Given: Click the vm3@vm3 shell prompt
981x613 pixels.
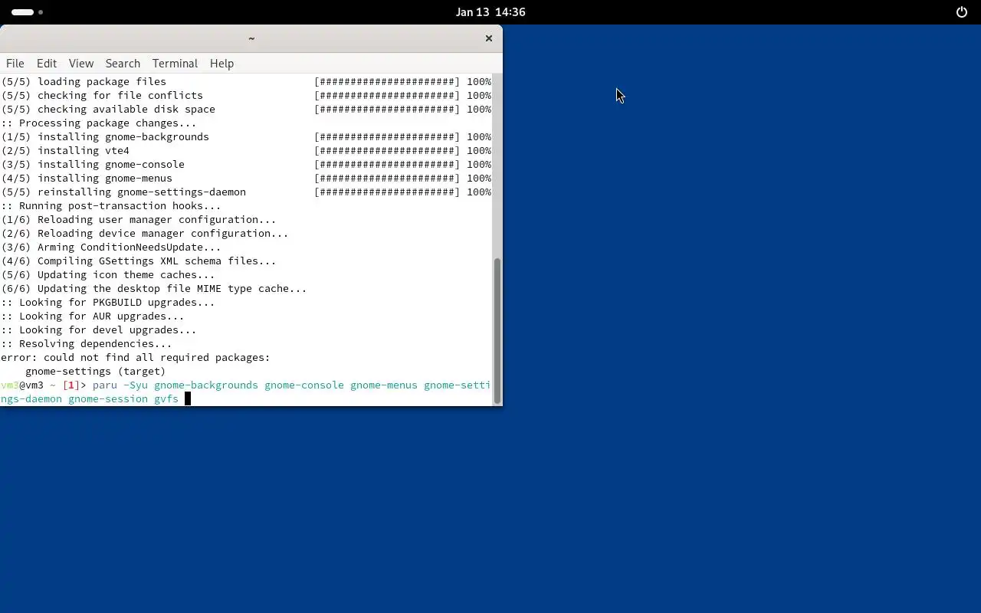Looking at the screenshot, I should (x=22, y=385).
